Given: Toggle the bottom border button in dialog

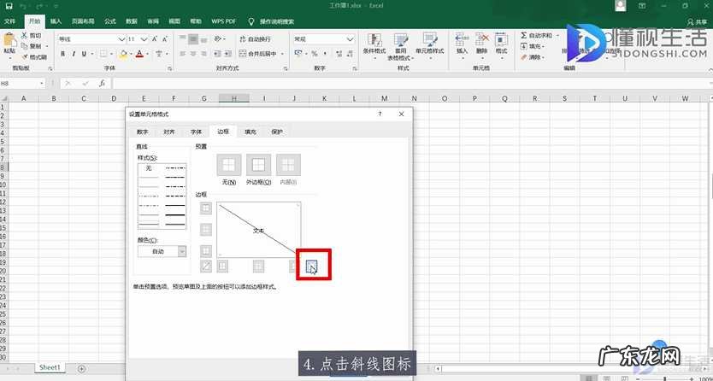Looking at the screenshot, I should tap(206, 250).
